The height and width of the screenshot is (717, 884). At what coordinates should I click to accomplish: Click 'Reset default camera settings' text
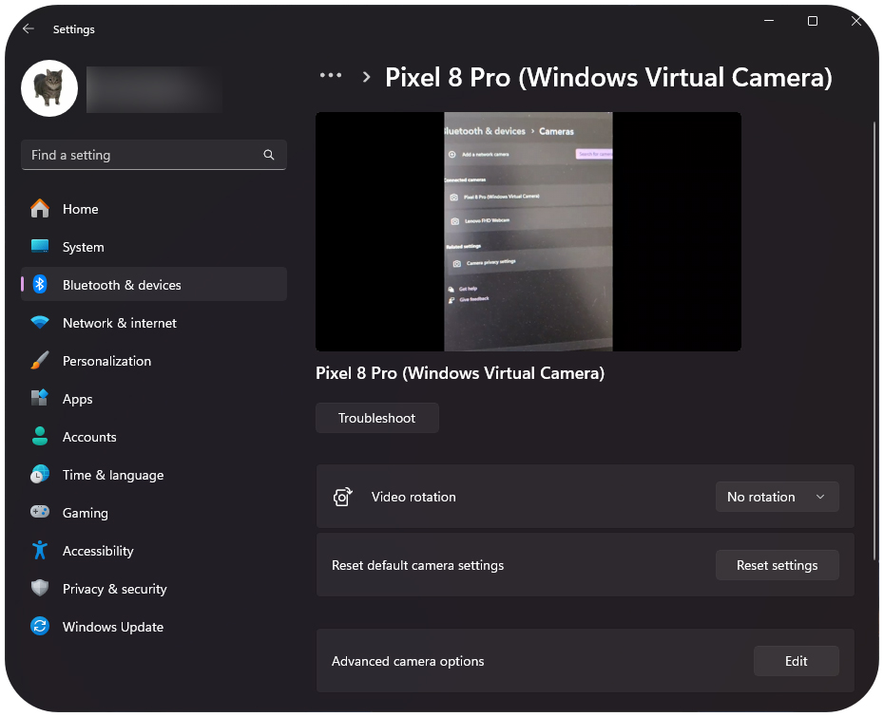tap(417, 565)
